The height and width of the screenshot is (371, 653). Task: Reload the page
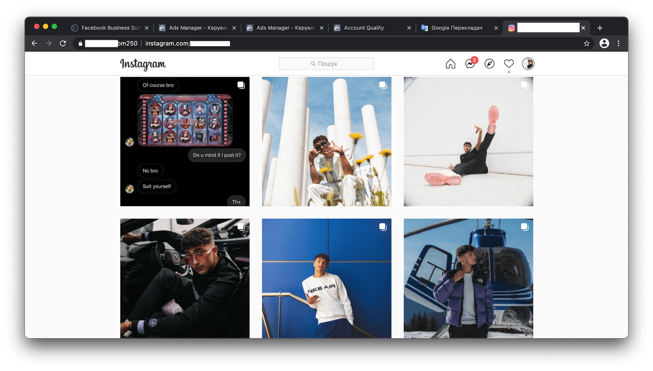[63, 43]
